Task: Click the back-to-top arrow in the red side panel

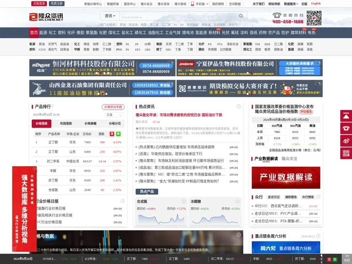Action: point(346,116)
